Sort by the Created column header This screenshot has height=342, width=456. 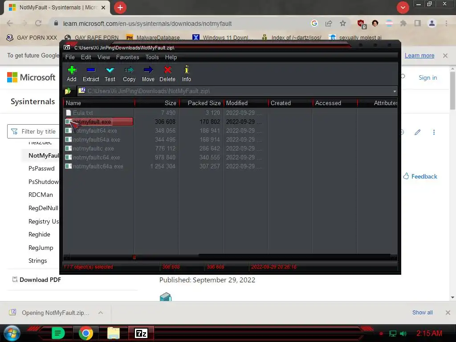(290, 103)
